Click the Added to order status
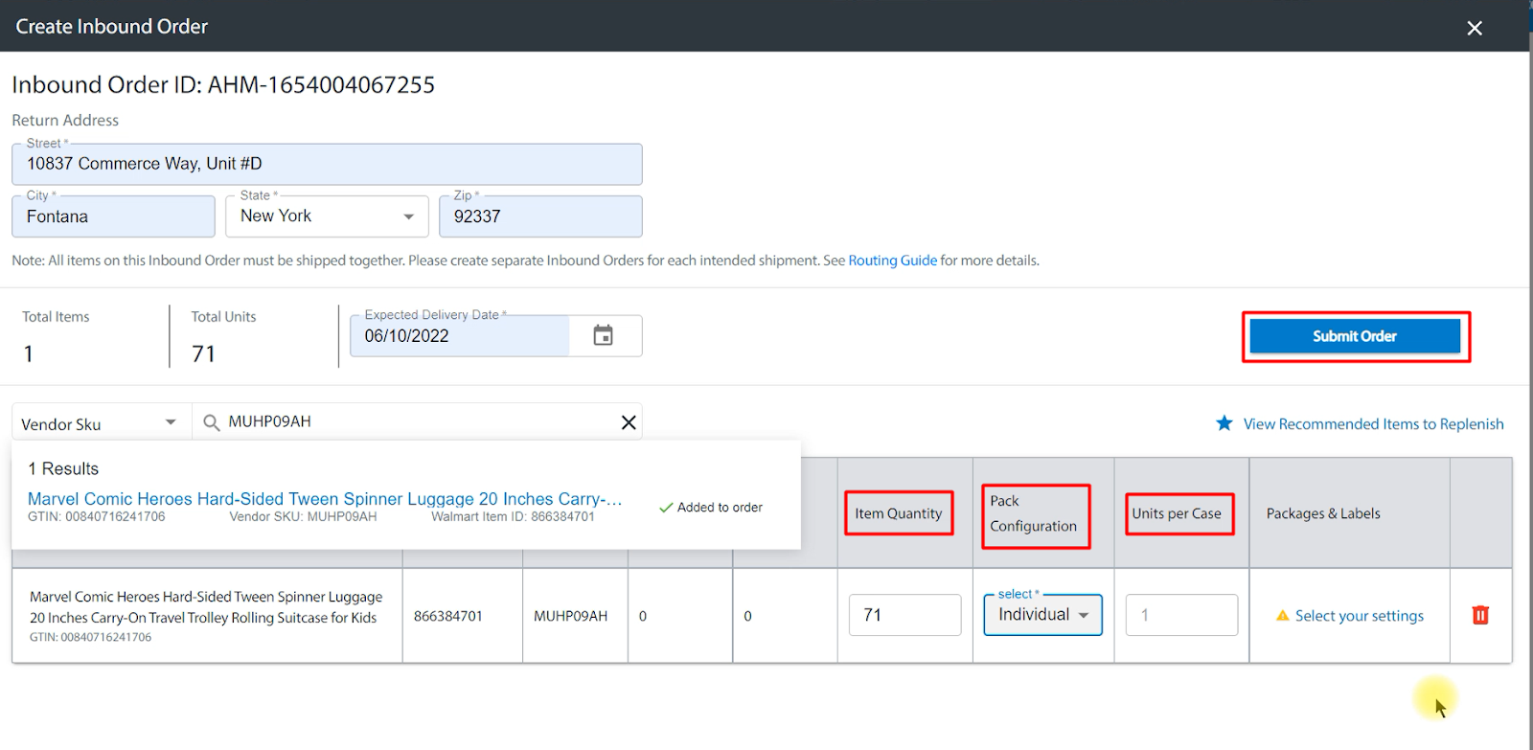1533x750 pixels. [x=711, y=508]
